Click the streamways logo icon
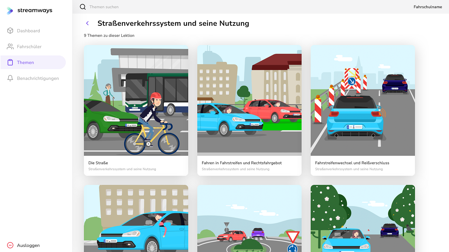The height and width of the screenshot is (252, 449). [x=10, y=11]
